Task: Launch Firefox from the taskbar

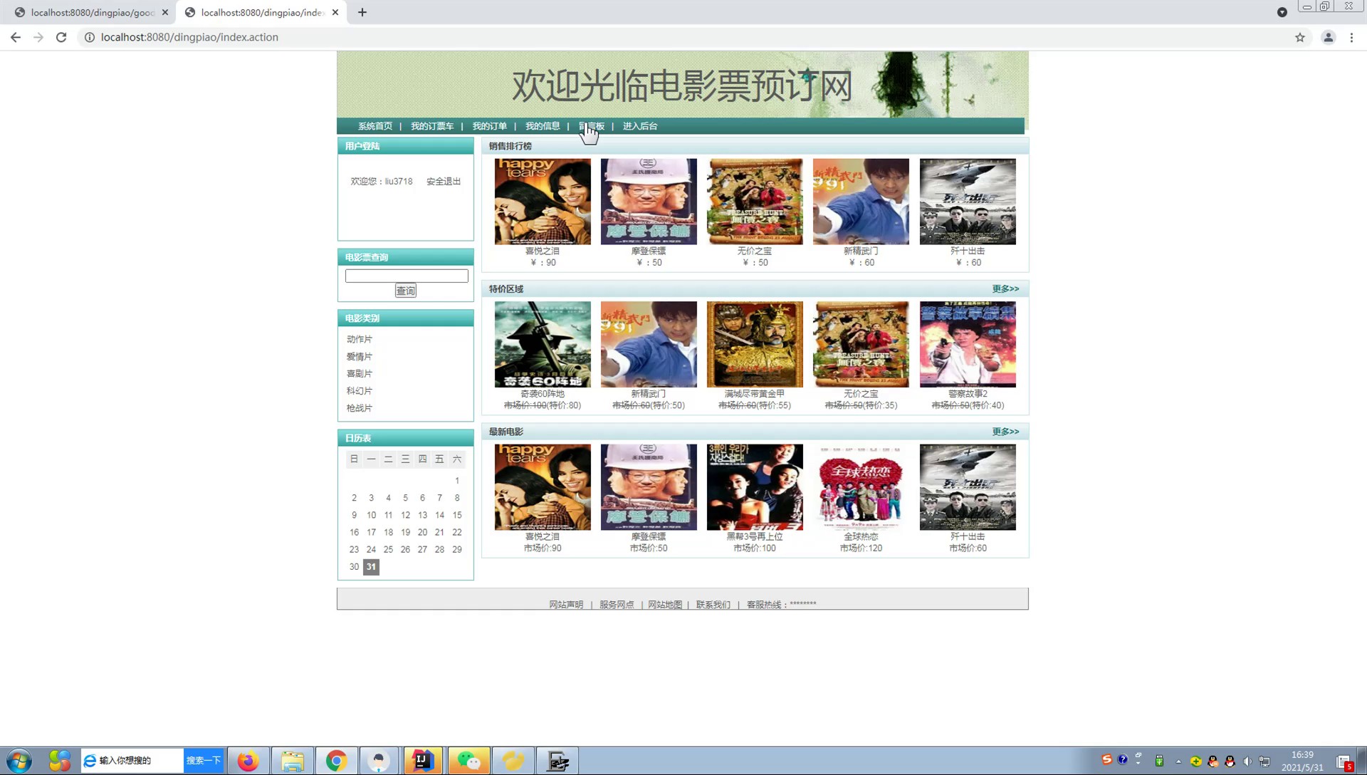Action: 248,761
